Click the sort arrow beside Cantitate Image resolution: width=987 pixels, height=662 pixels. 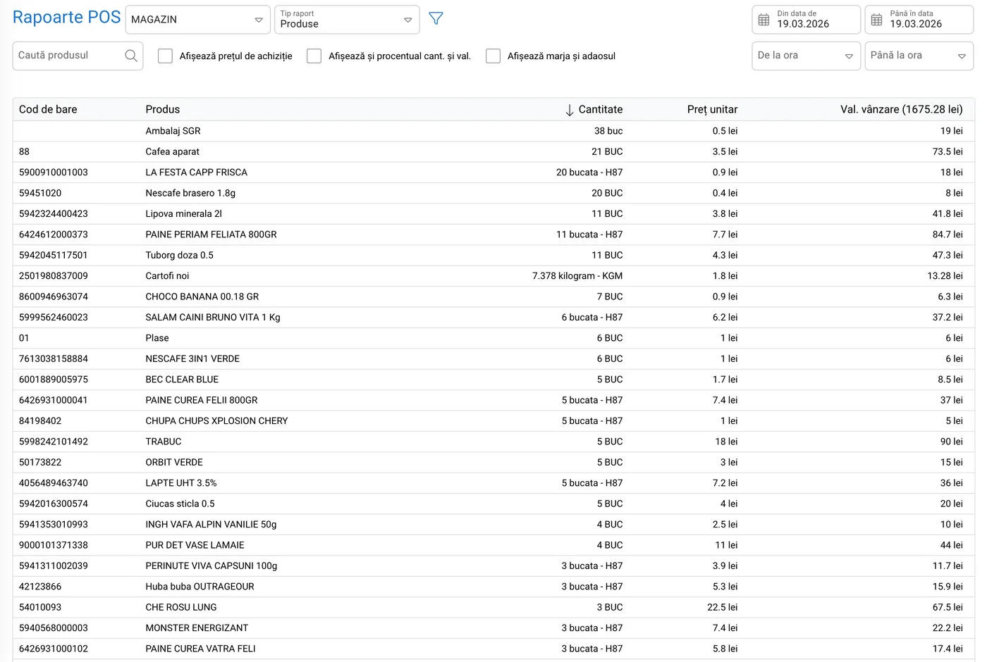(569, 110)
